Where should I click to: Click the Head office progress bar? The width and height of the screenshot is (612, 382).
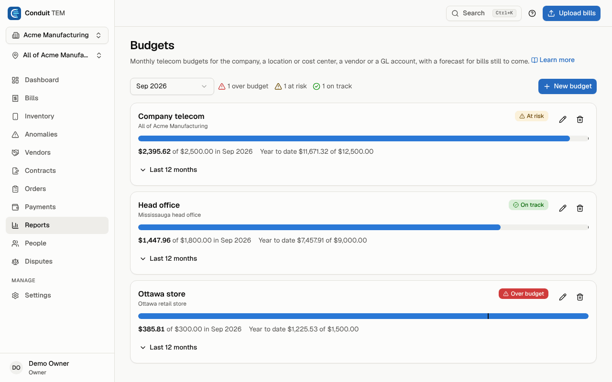tap(363, 227)
